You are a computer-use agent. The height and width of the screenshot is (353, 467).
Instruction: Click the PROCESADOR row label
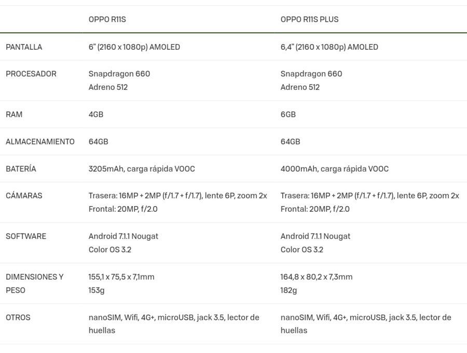[31, 74]
